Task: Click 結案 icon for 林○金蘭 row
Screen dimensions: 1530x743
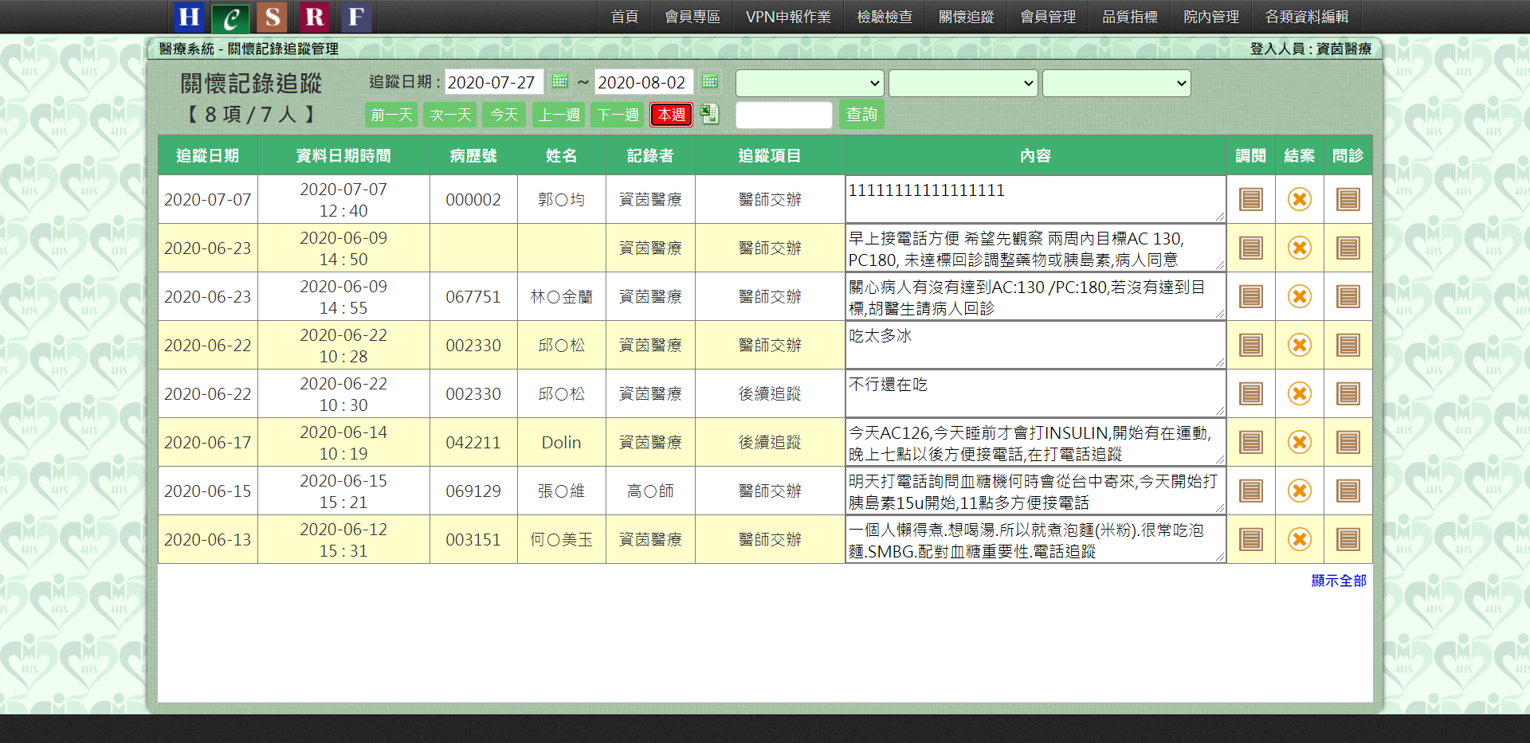Action: (x=1300, y=296)
